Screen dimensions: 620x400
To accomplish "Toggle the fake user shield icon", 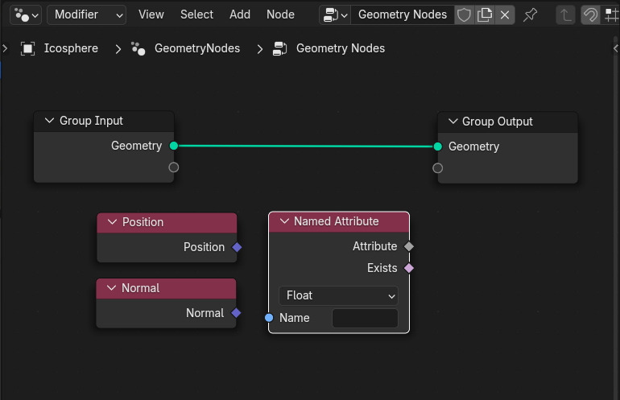I will (464, 15).
